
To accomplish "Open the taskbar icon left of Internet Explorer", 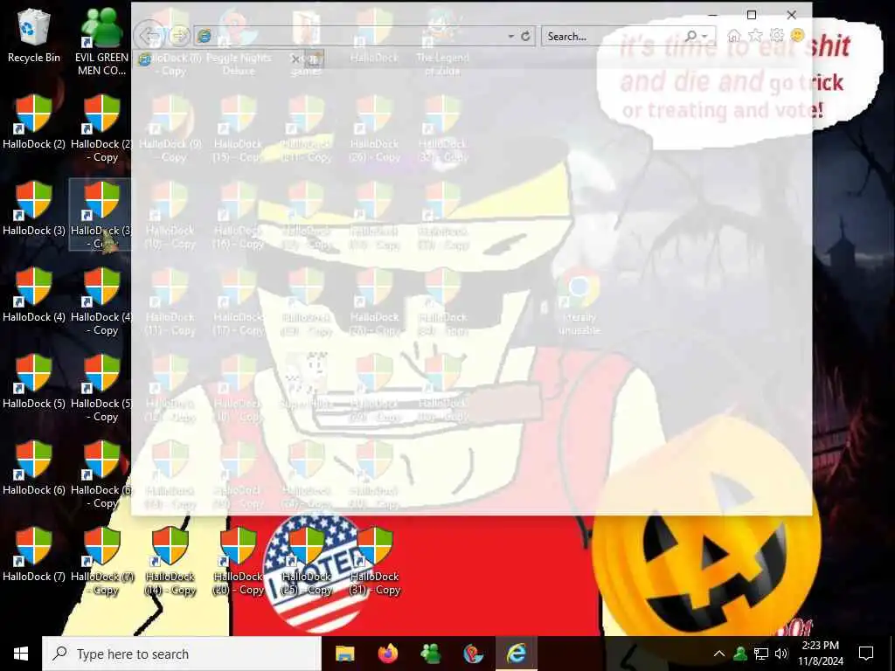I will pyautogui.click(x=473, y=654).
